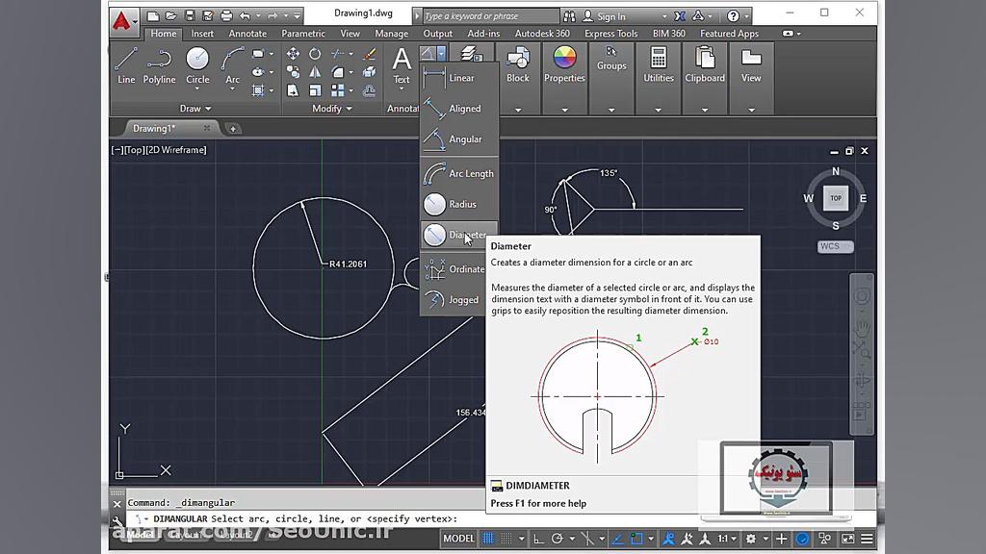
Task: Open the status bar customization menu
Action: click(x=867, y=539)
